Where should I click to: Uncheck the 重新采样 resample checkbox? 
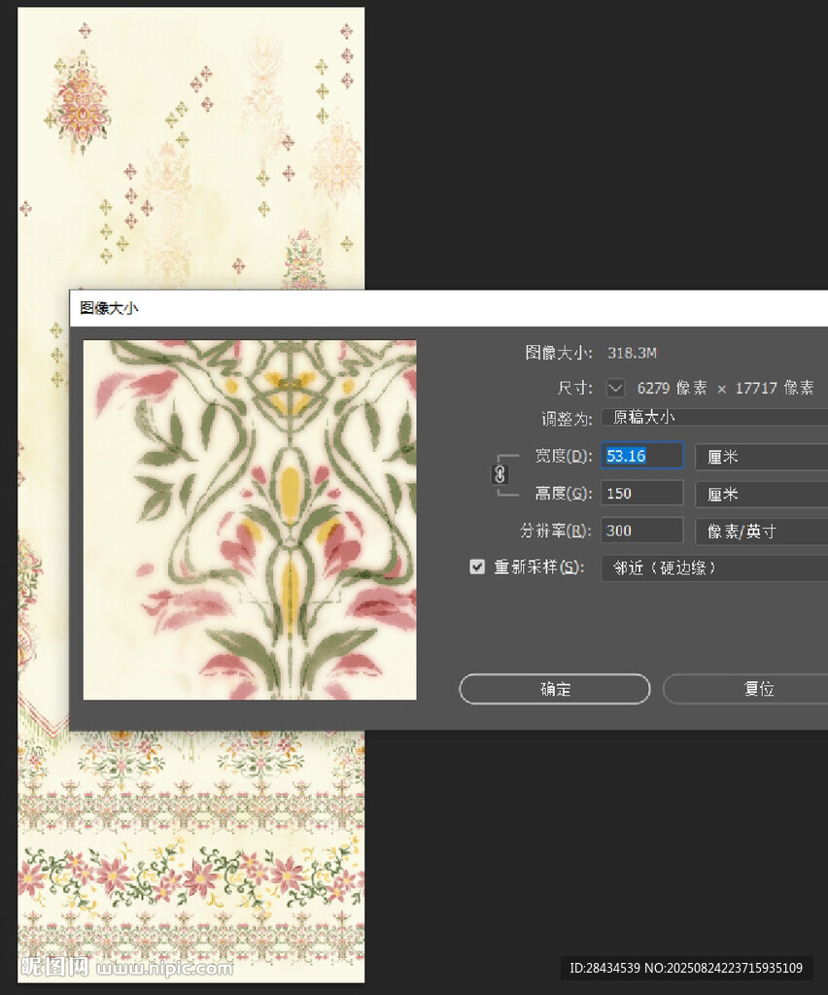pos(477,566)
